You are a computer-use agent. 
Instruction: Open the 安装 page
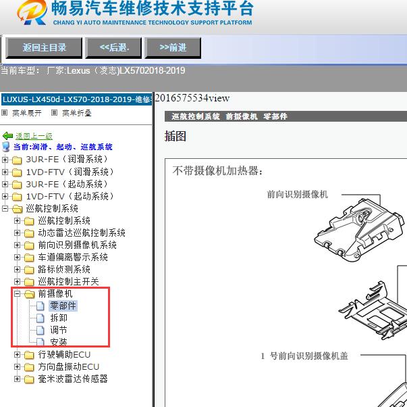click(59, 342)
